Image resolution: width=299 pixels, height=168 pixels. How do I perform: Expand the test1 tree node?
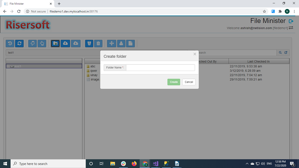[x=8, y=66]
